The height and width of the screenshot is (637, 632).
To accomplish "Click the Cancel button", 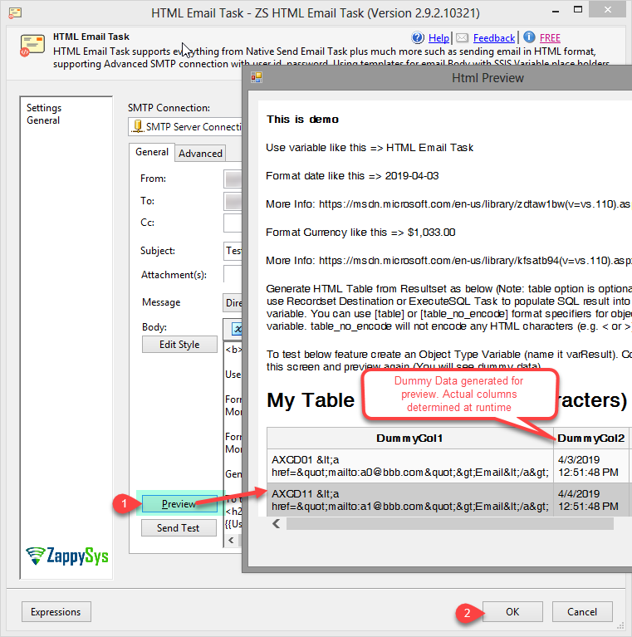I will coord(582,612).
